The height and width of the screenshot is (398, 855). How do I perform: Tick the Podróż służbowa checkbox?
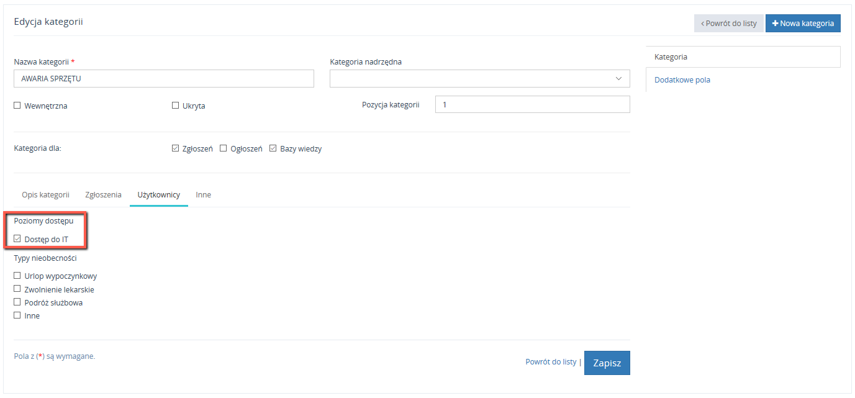point(17,302)
